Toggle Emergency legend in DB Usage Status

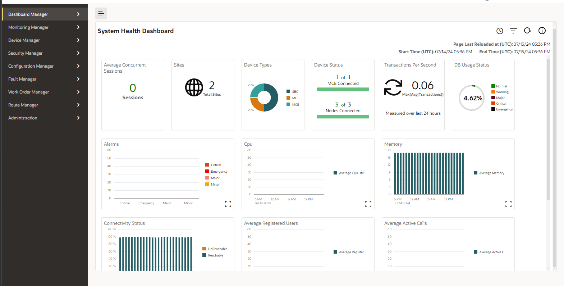(502, 109)
